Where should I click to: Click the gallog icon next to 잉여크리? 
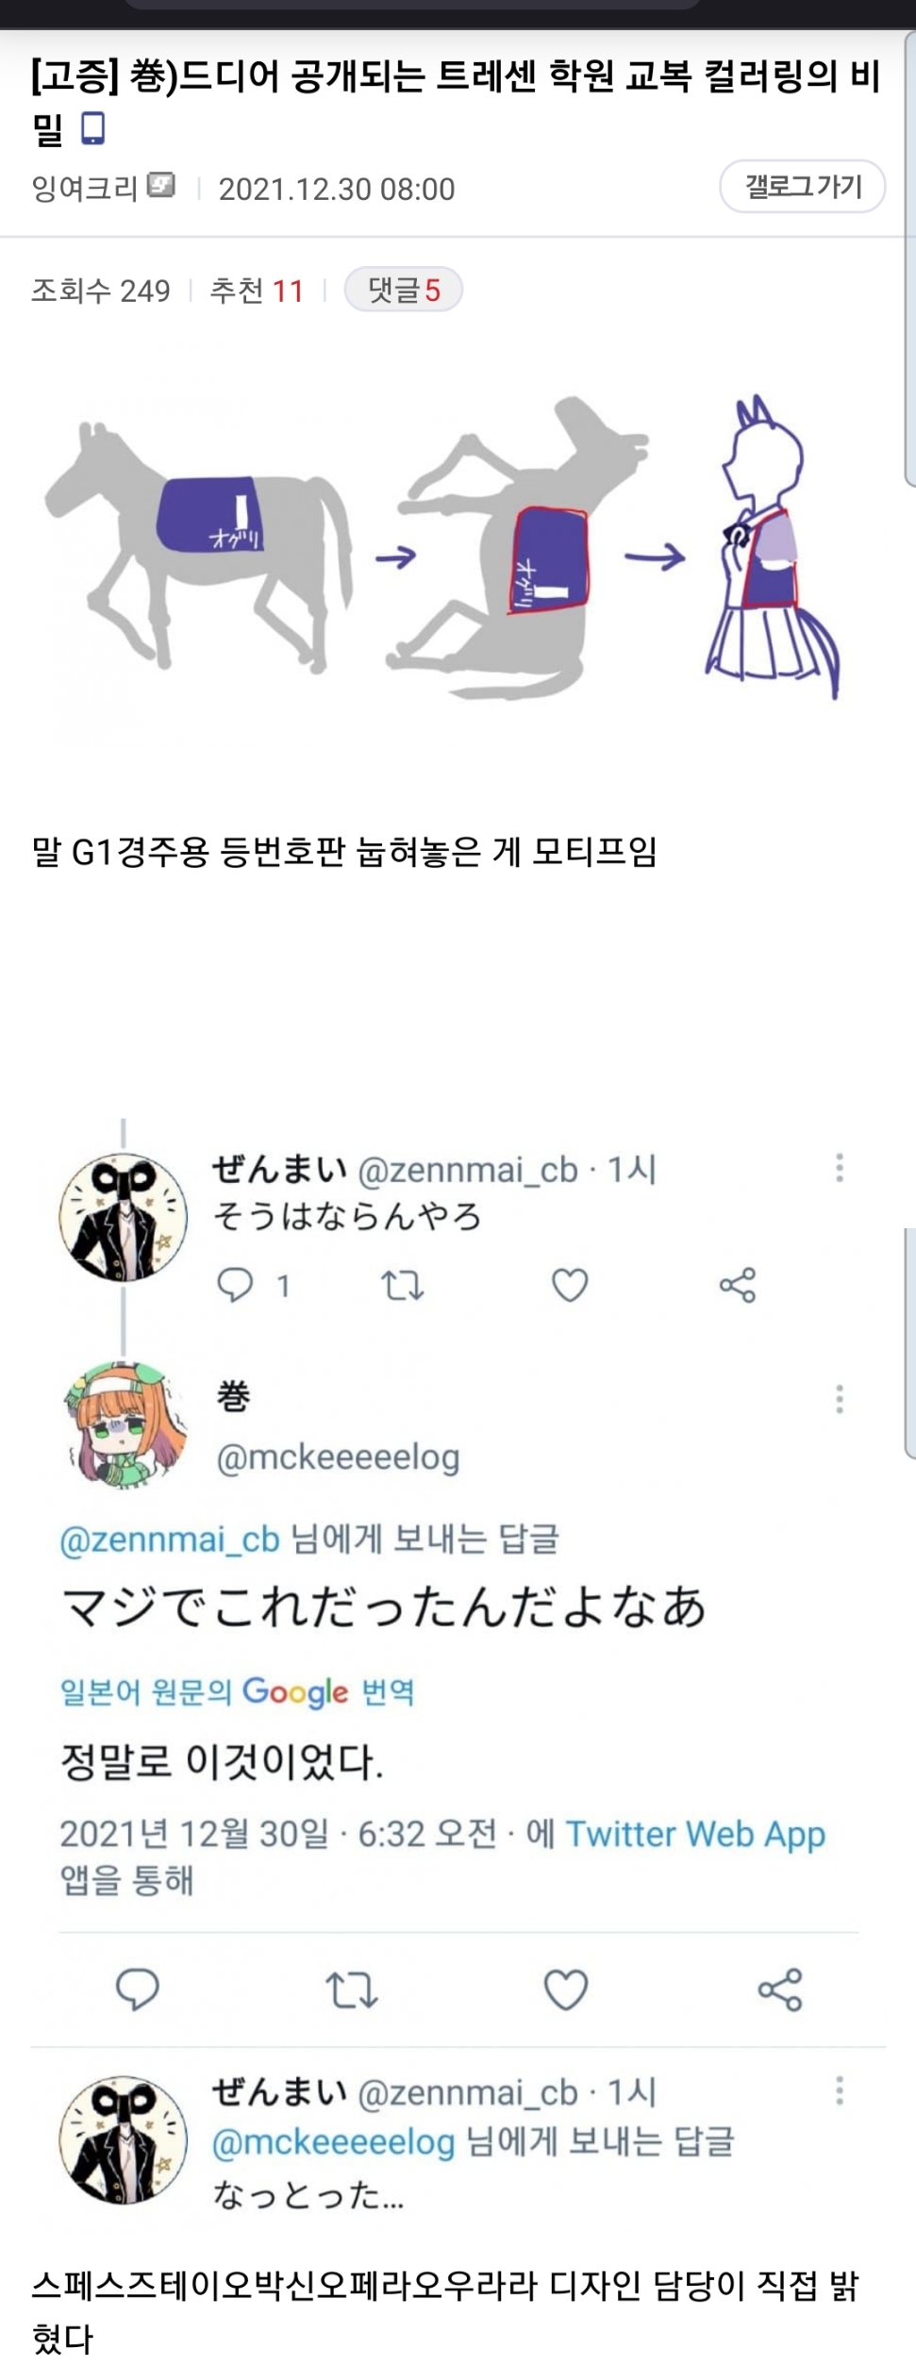tap(162, 186)
